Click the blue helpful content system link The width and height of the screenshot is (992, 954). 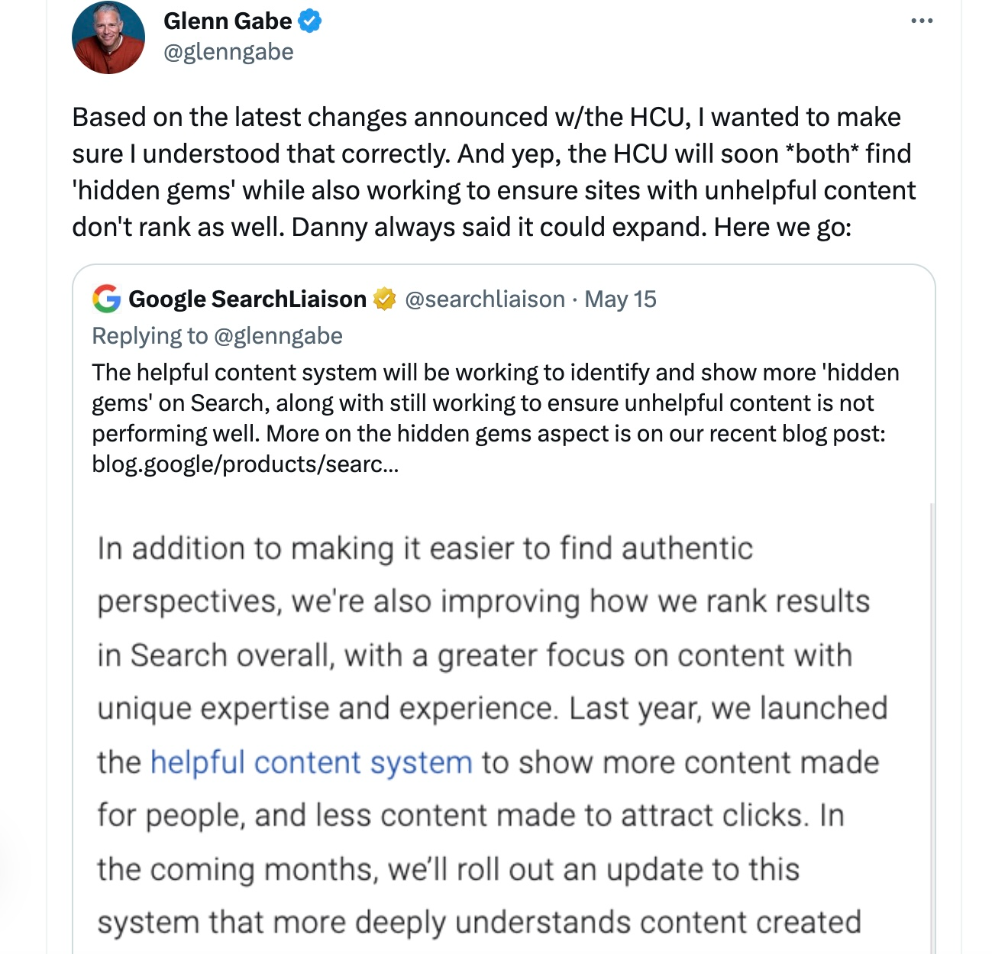312,762
